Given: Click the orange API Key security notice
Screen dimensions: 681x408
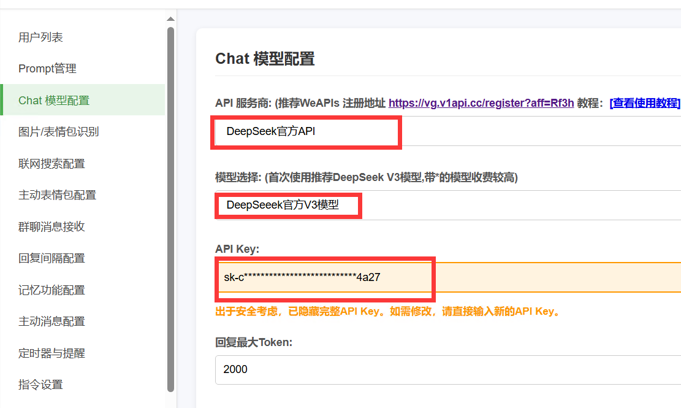Looking at the screenshot, I should click(389, 312).
